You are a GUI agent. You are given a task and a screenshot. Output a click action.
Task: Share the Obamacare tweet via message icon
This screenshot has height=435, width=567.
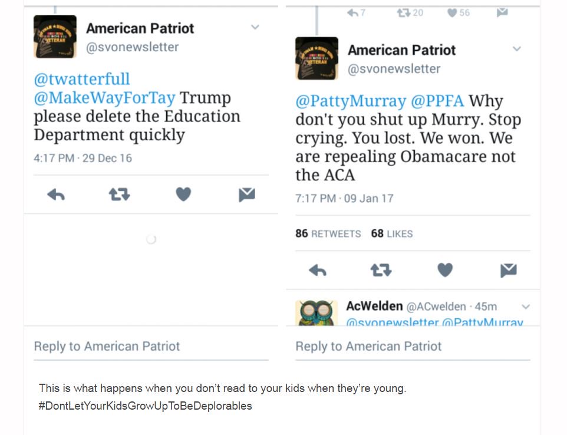(x=509, y=270)
